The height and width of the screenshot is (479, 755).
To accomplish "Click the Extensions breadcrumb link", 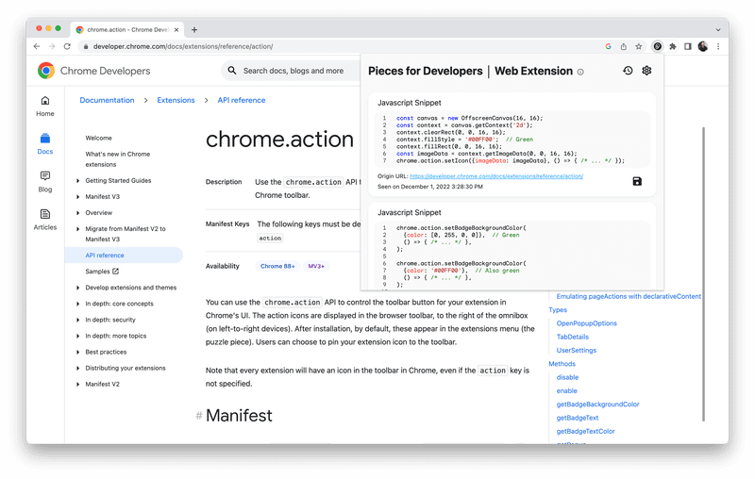I will 176,100.
